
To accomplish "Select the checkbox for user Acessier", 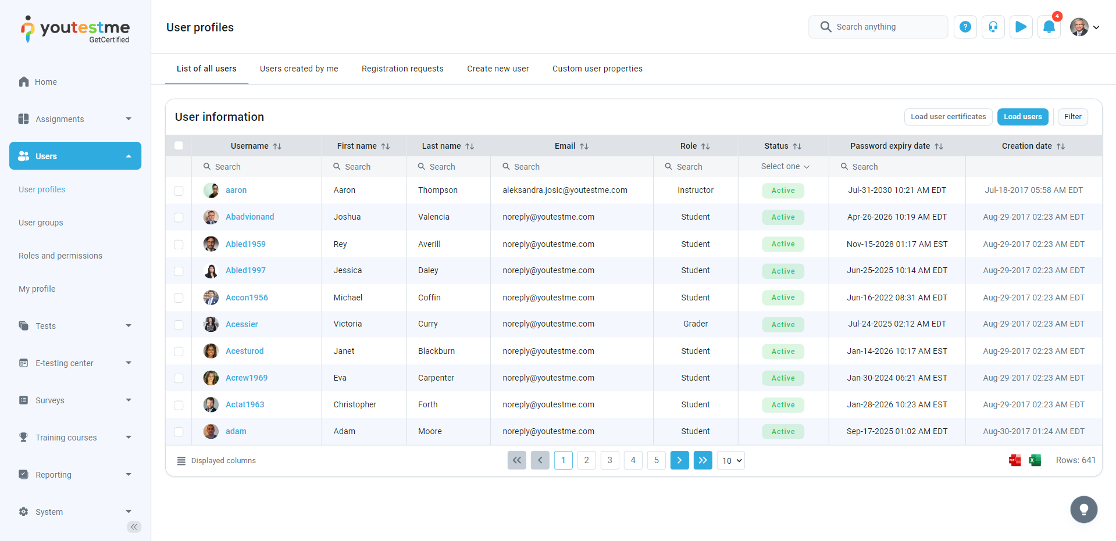I will tap(179, 325).
